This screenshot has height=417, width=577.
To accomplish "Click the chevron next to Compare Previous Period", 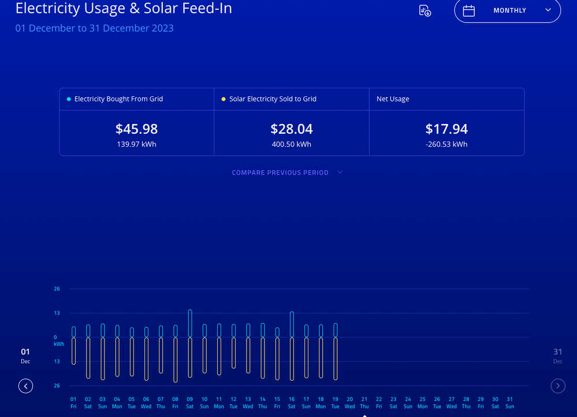I will (340, 172).
